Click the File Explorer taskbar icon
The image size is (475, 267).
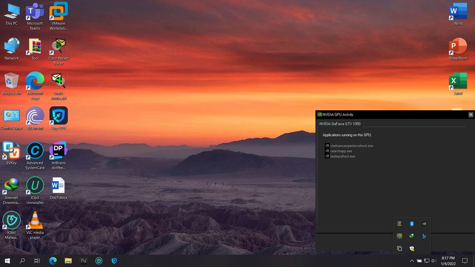click(68, 261)
